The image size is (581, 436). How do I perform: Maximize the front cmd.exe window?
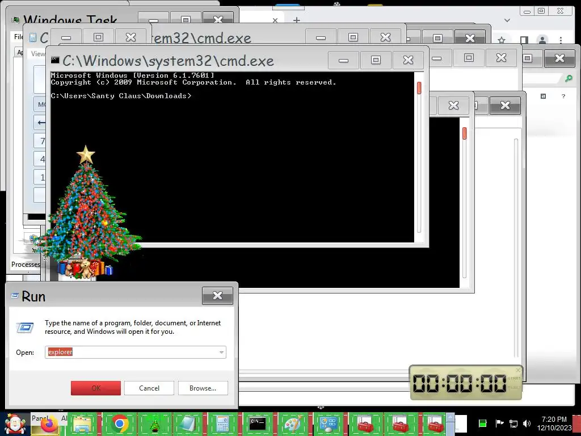pos(376,60)
